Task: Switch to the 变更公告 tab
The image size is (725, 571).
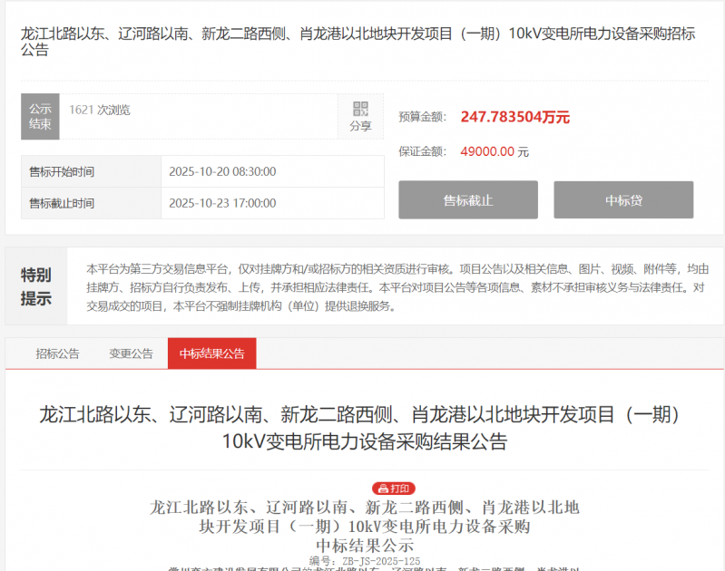Action: tap(131, 353)
